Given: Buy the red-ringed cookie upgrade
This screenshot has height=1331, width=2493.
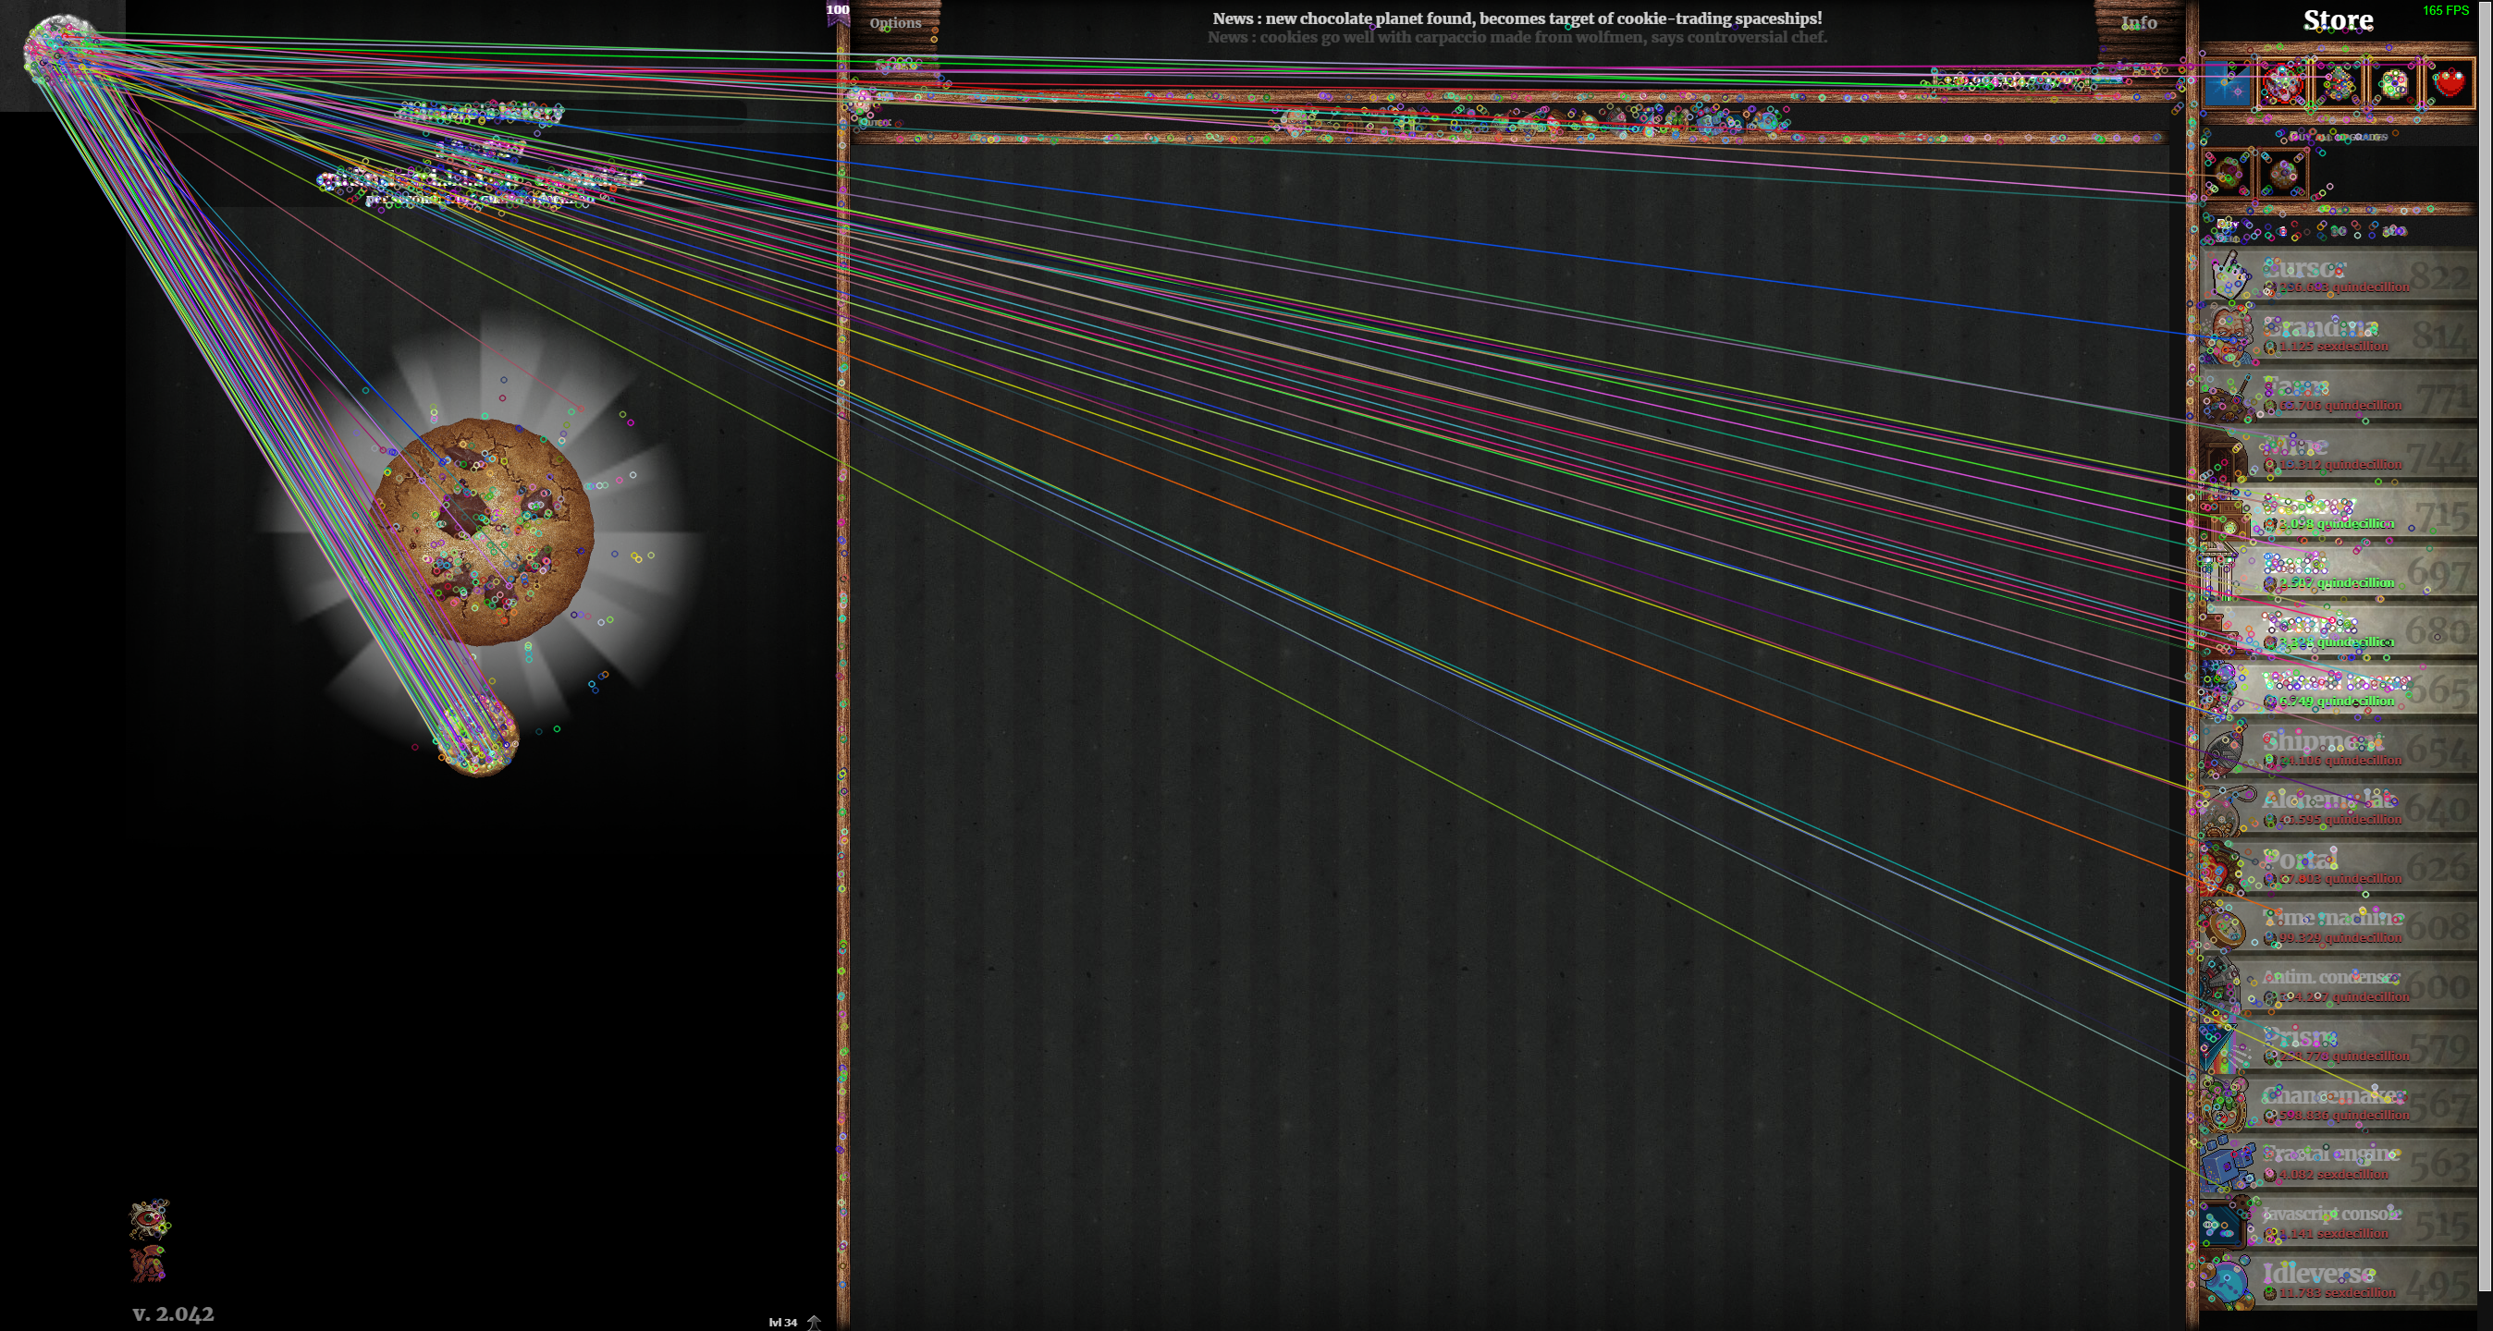Looking at the screenshot, I should tap(2283, 85).
